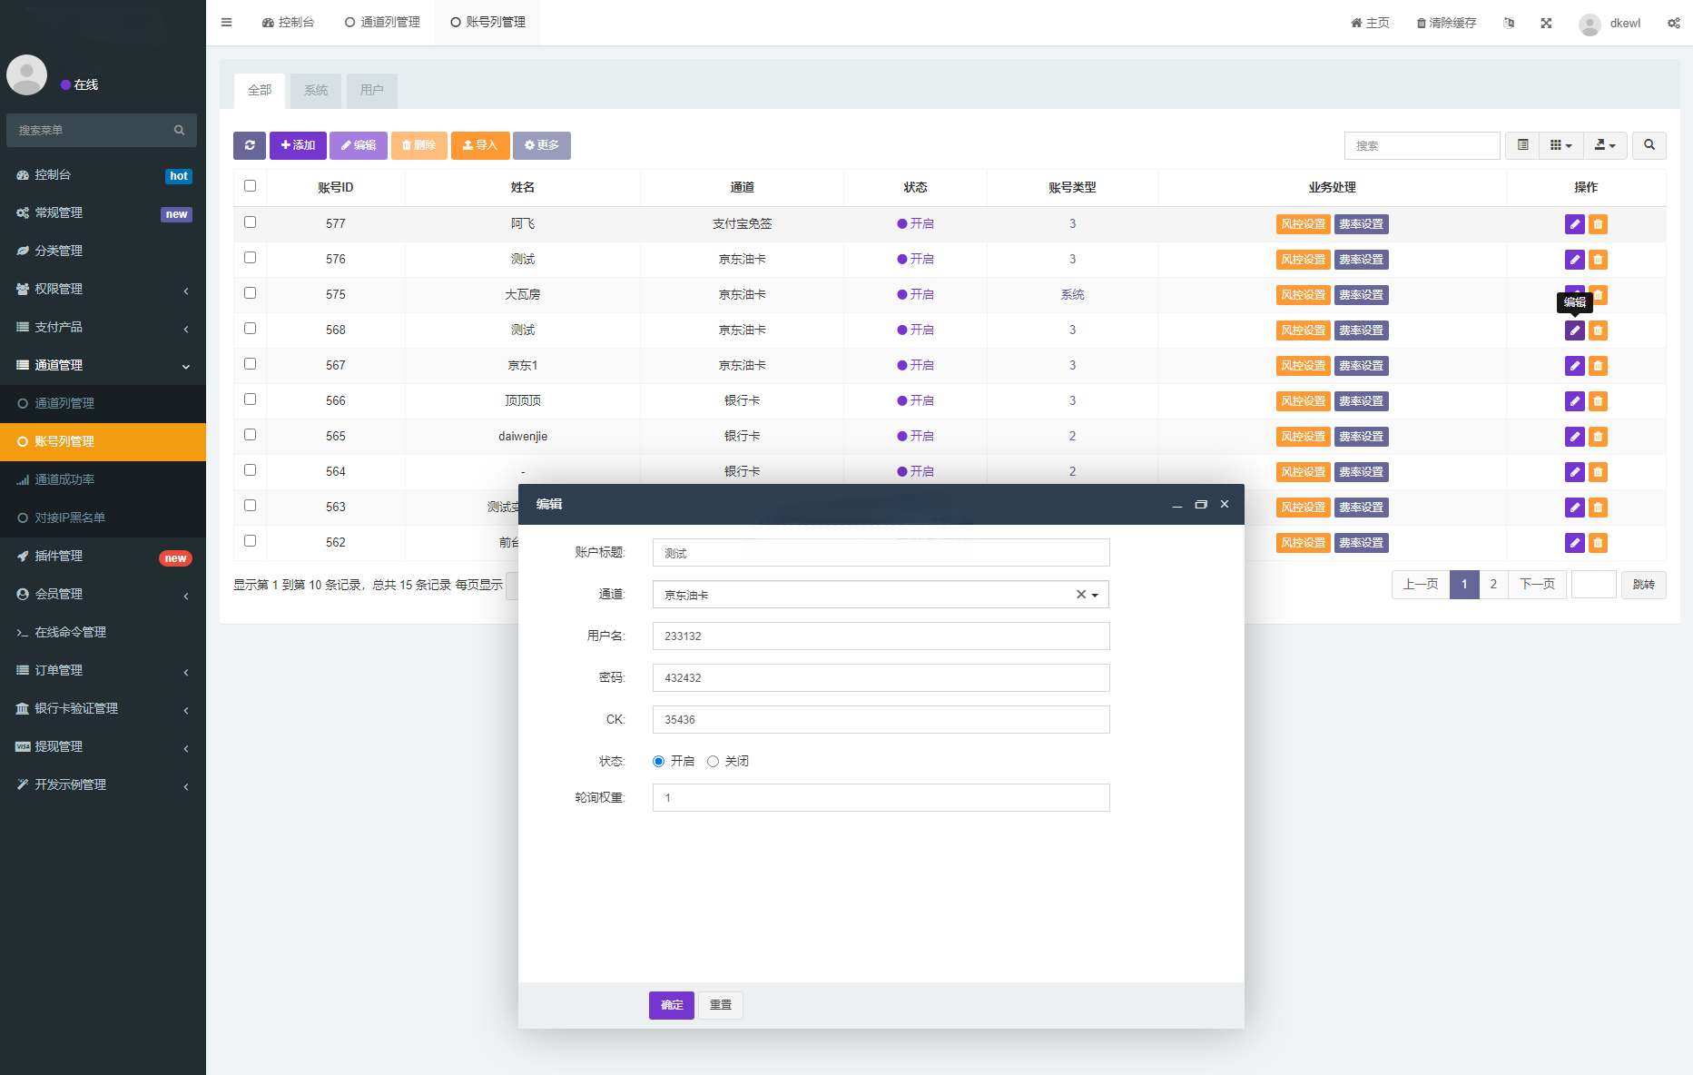Click the search magnifier icon near search box
Screen dimensions: 1693x1075
(1649, 145)
